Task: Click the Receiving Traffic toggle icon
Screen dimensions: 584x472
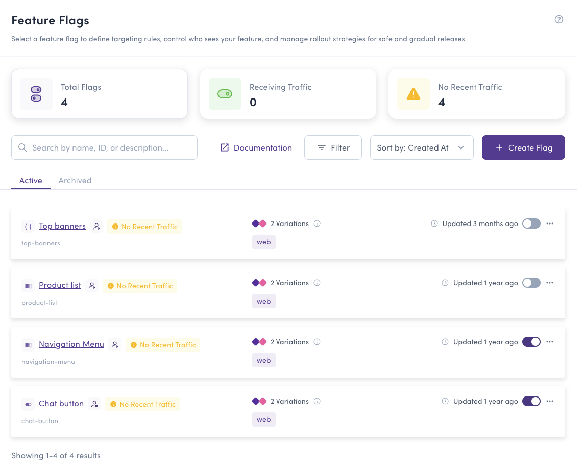Action: (225, 93)
